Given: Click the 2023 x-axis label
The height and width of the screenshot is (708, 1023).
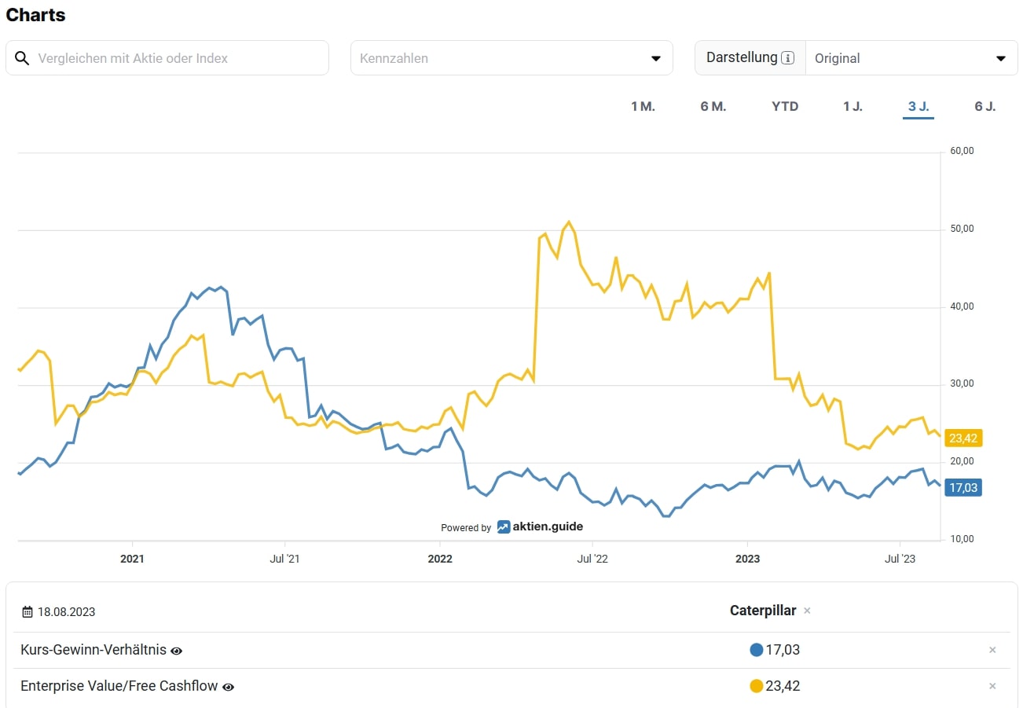Looking at the screenshot, I should coord(747,559).
